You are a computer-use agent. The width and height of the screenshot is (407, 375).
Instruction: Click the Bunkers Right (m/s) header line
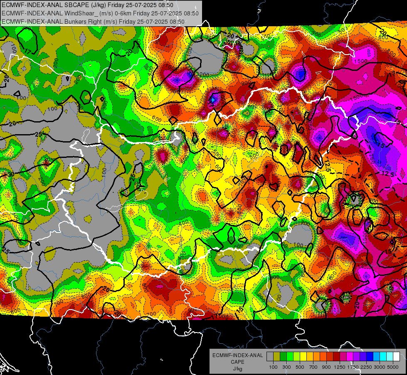tap(93, 22)
